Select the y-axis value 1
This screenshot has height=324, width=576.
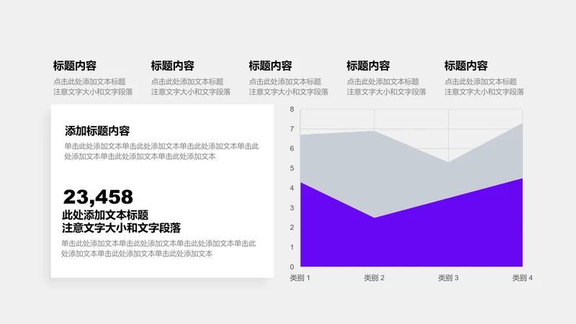click(292, 247)
